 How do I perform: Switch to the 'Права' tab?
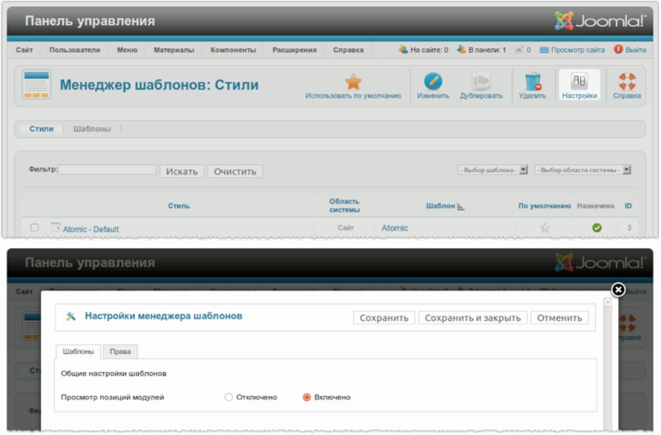pyautogui.click(x=120, y=352)
